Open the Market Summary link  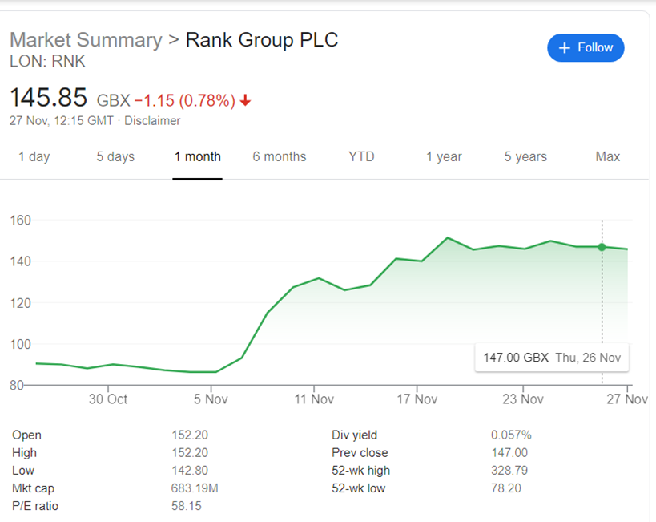(86, 40)
